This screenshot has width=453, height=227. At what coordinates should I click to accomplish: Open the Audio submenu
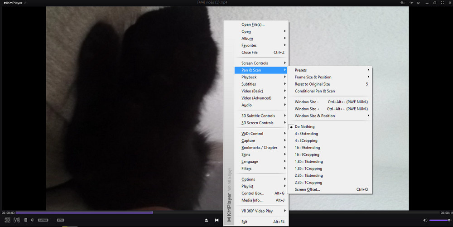tap(261, 105)
